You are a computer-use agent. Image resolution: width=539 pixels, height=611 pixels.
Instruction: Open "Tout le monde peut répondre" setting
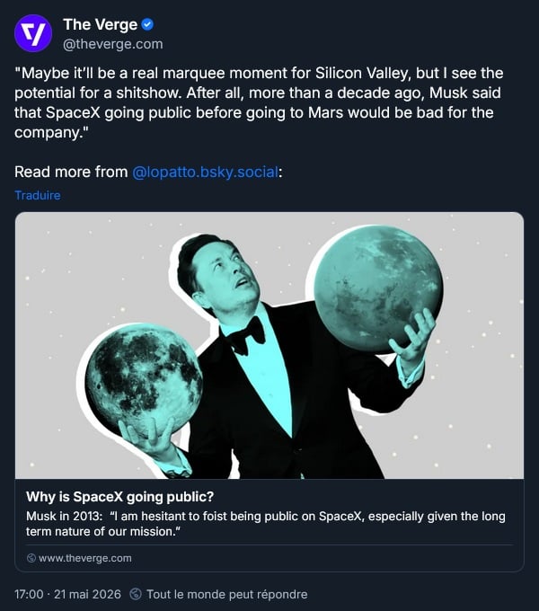coord(226,594)
